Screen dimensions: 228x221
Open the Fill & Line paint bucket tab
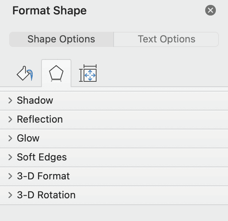24,73
